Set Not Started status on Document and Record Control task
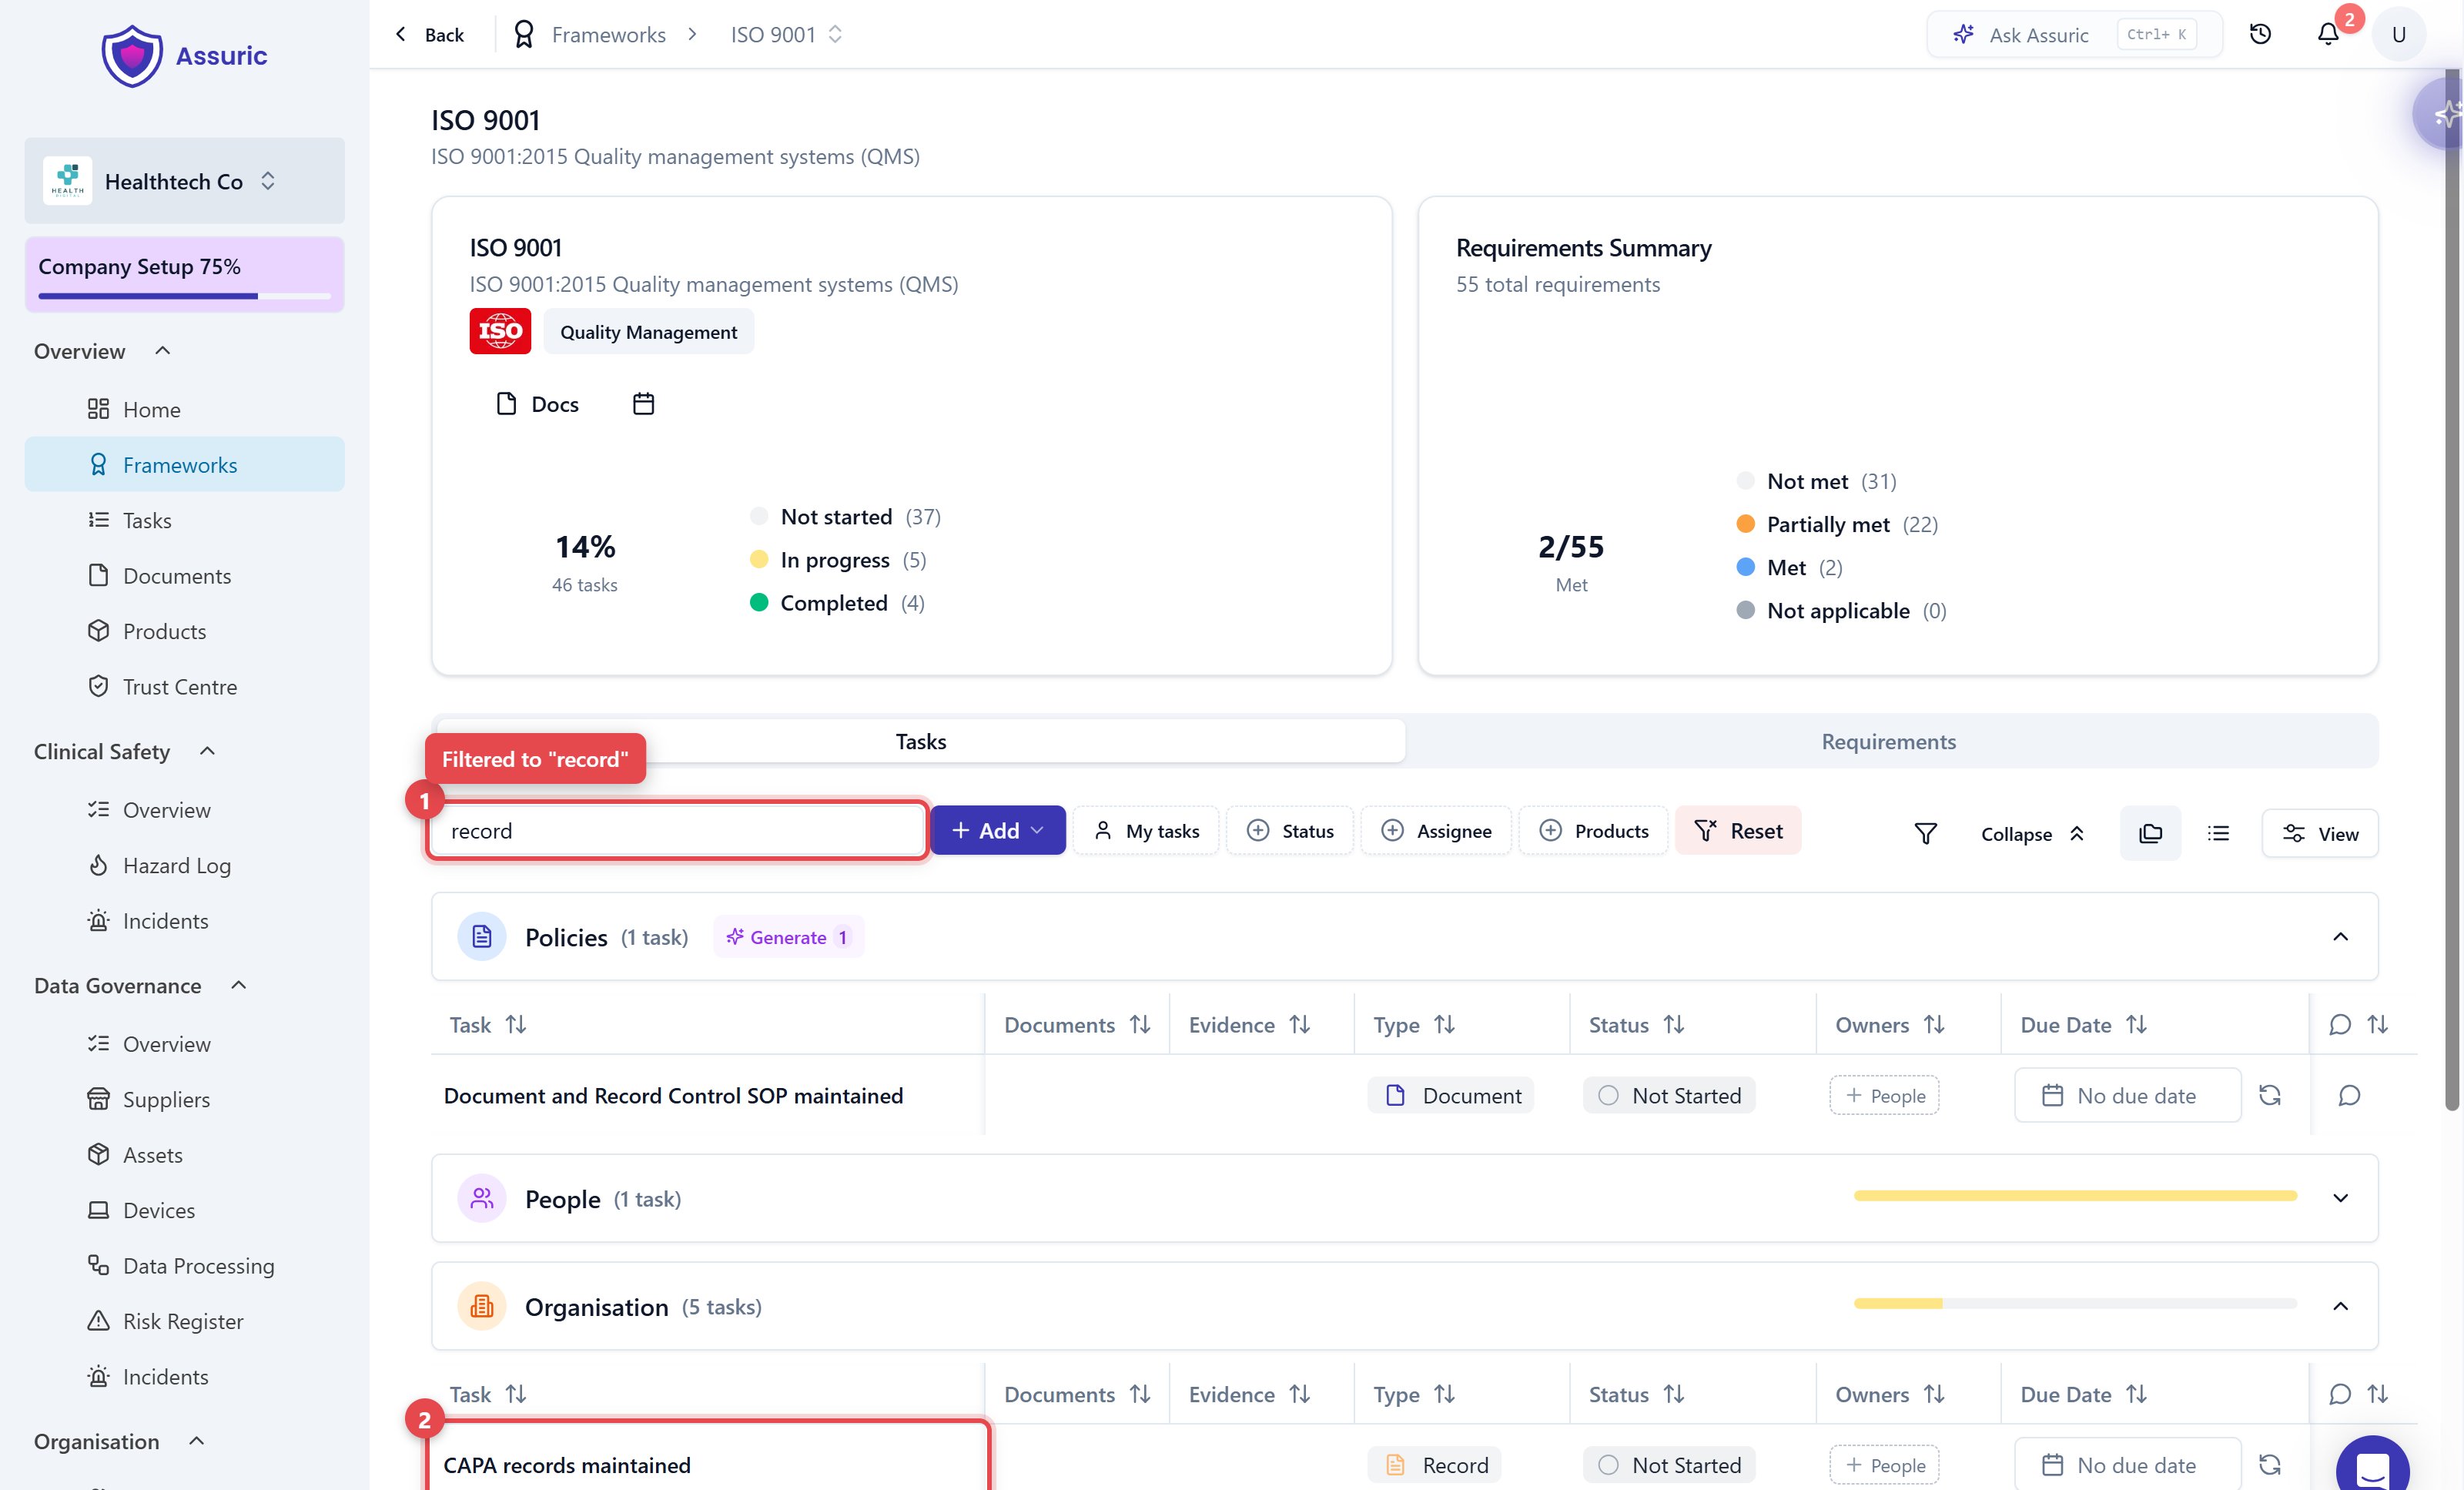Screen dimensions: 2464x1490 click(x=1669, y=1095)
